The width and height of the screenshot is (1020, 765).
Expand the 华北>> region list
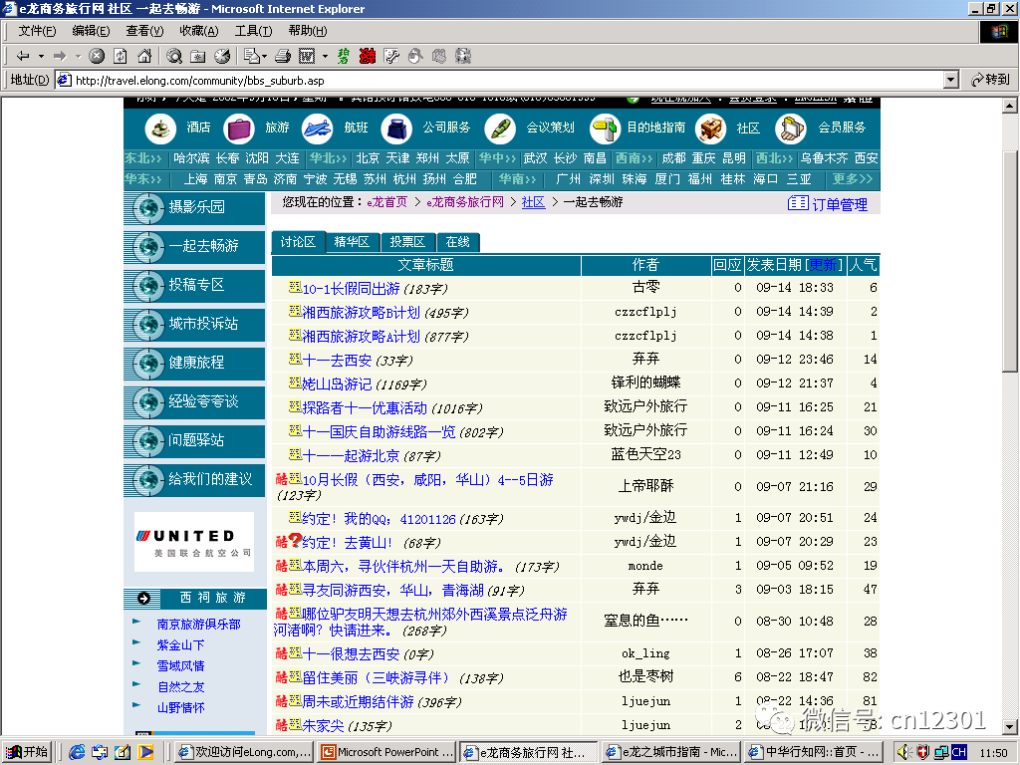click(x=328, y=158)
